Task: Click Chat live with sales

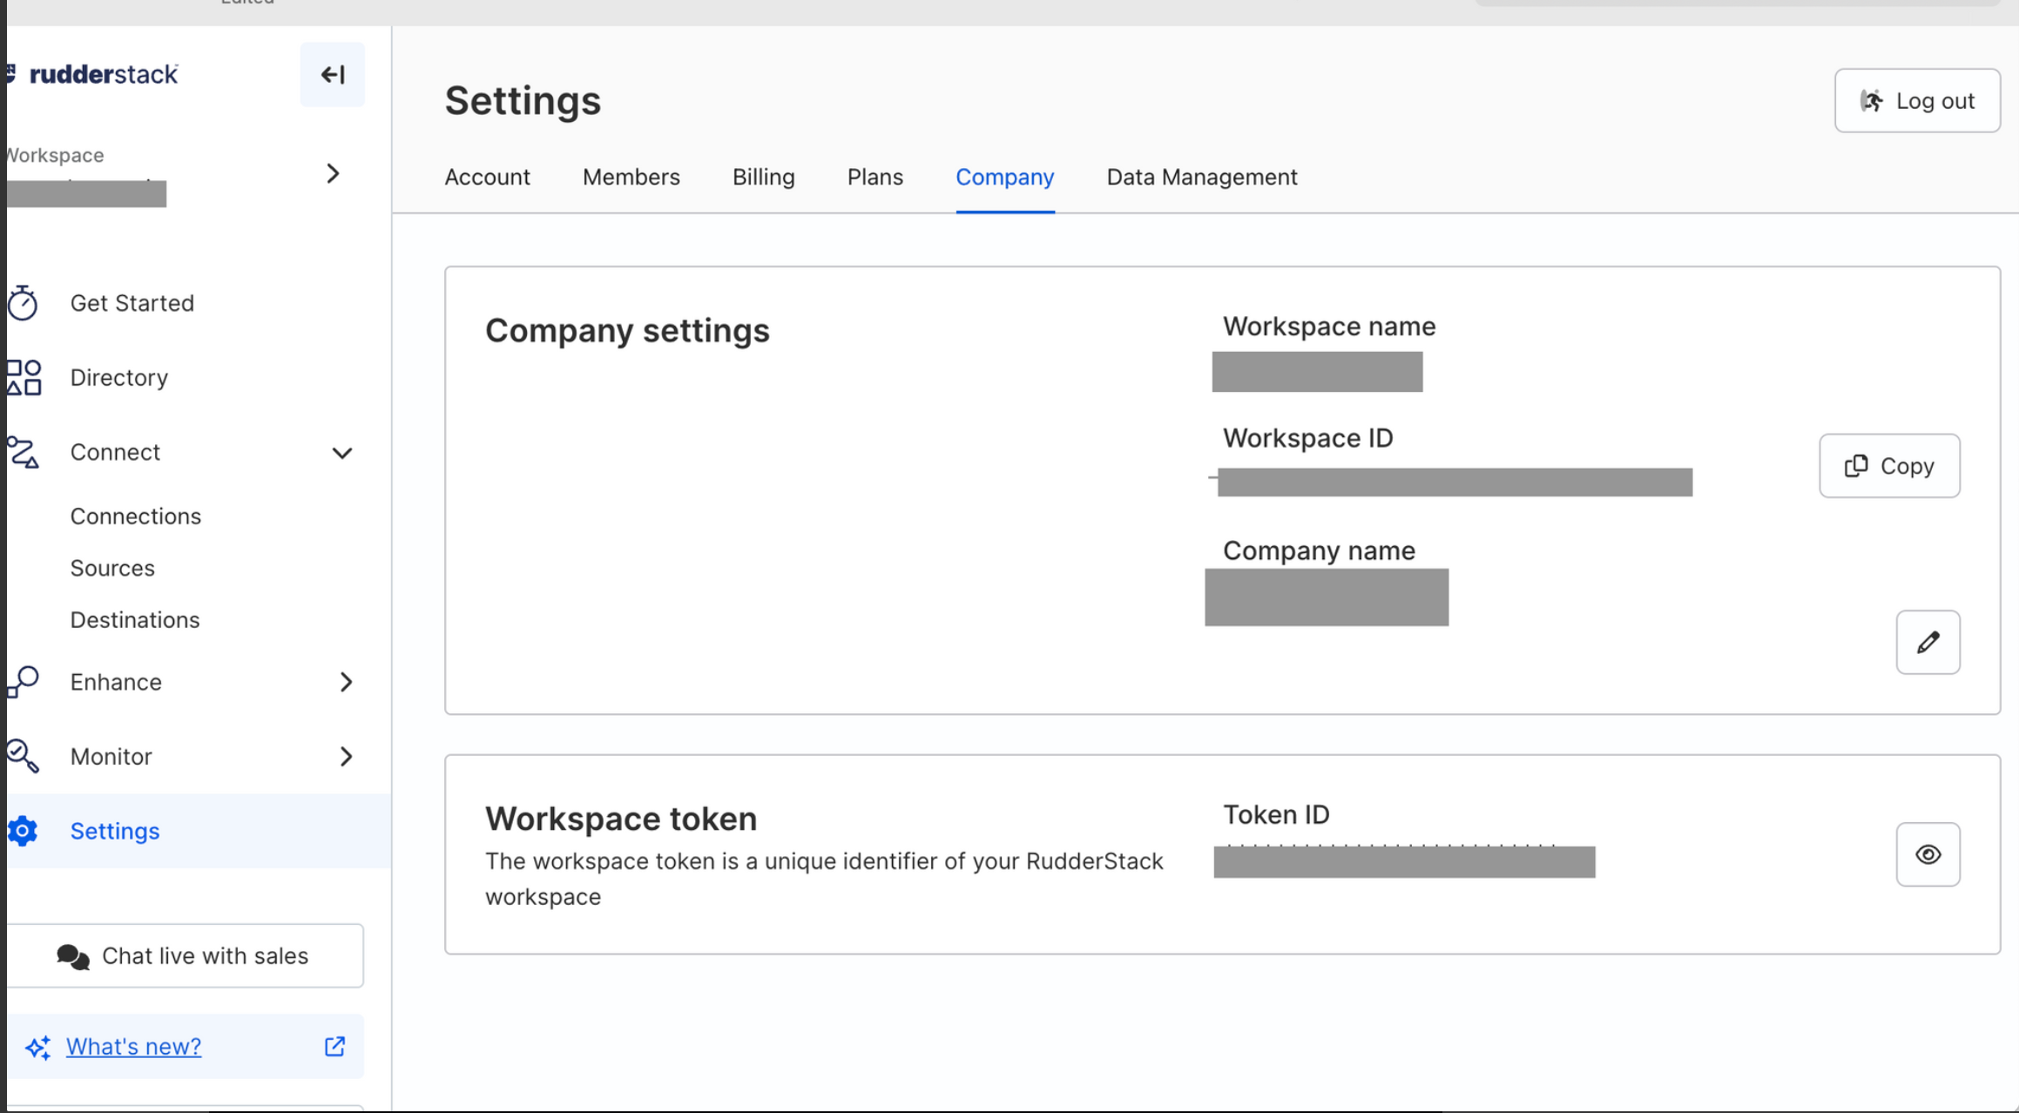Action: 184,955
